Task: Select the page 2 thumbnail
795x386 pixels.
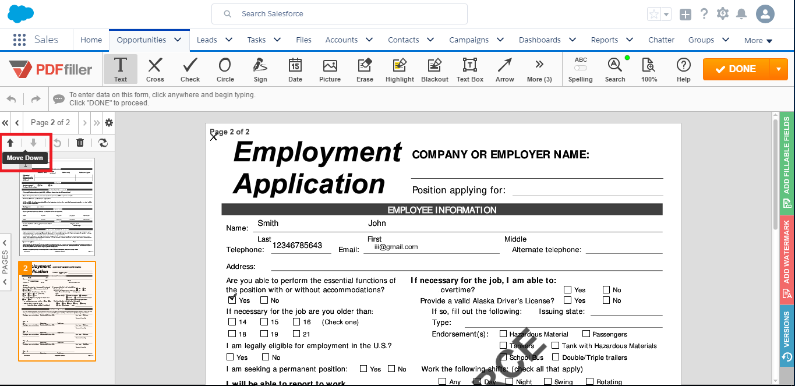Action: pyautogui.click(x=57, y=311)
